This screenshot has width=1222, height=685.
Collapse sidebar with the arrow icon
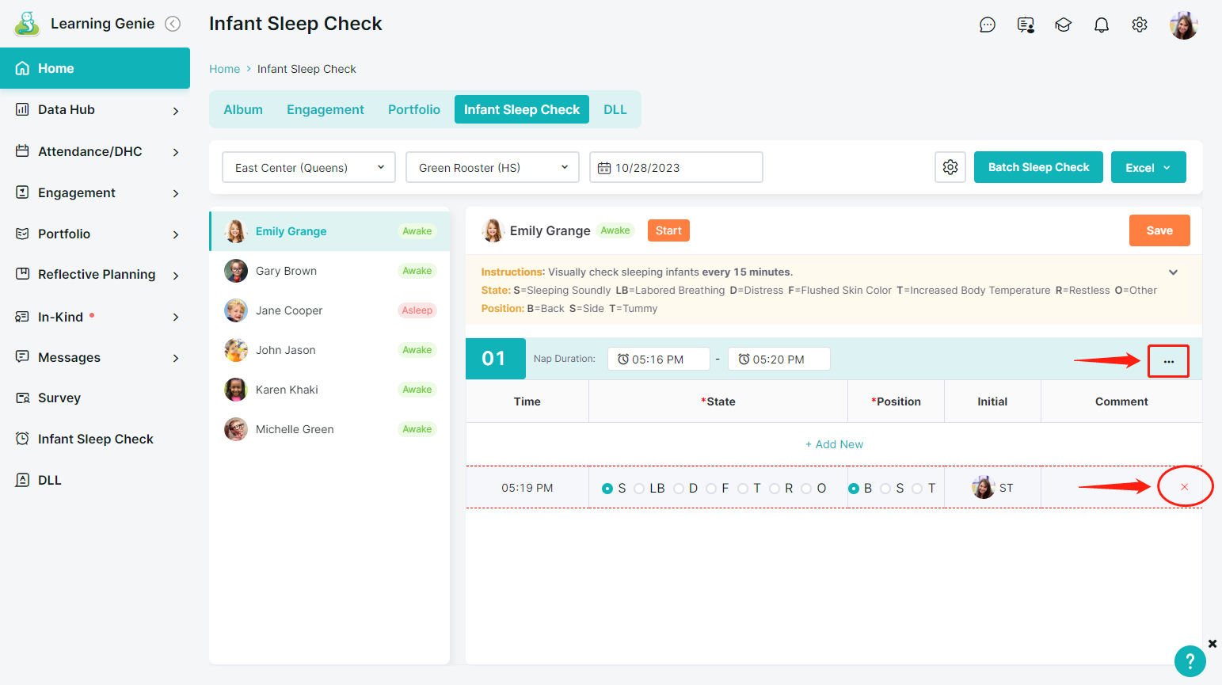click(x=173, y=24)
